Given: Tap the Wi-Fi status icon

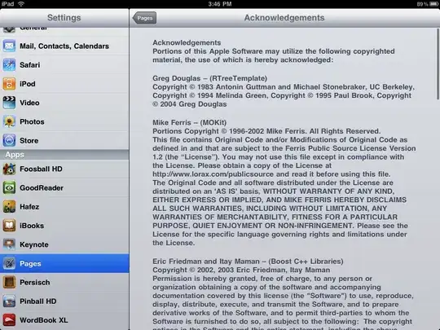Looking at the screenshot, I should click(x=21, y=4).
